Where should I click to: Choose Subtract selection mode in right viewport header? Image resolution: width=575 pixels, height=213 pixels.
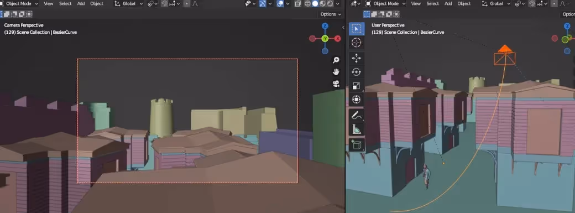point(381,14)
